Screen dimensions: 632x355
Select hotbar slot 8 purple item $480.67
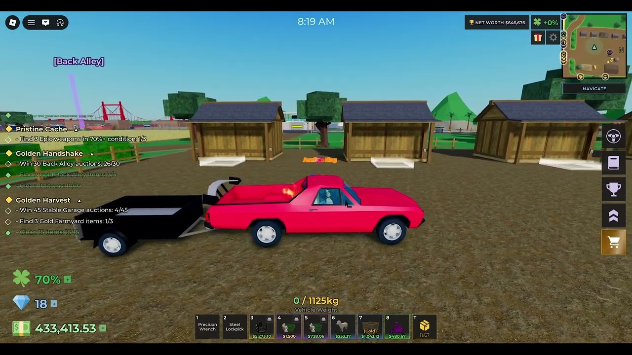[397, 327]
